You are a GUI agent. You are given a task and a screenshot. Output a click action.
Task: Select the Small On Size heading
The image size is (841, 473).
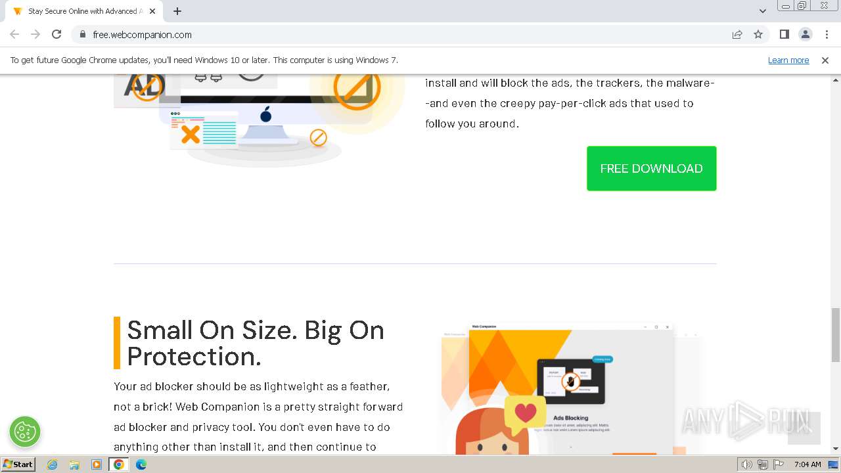click(x=256, y=343)
